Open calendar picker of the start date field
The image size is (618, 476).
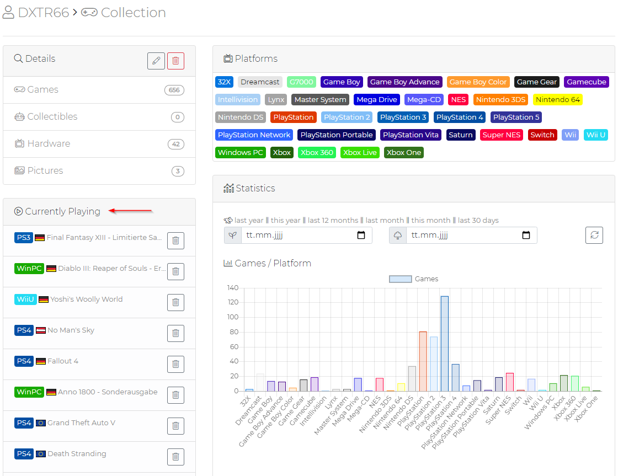pos(361,235)
